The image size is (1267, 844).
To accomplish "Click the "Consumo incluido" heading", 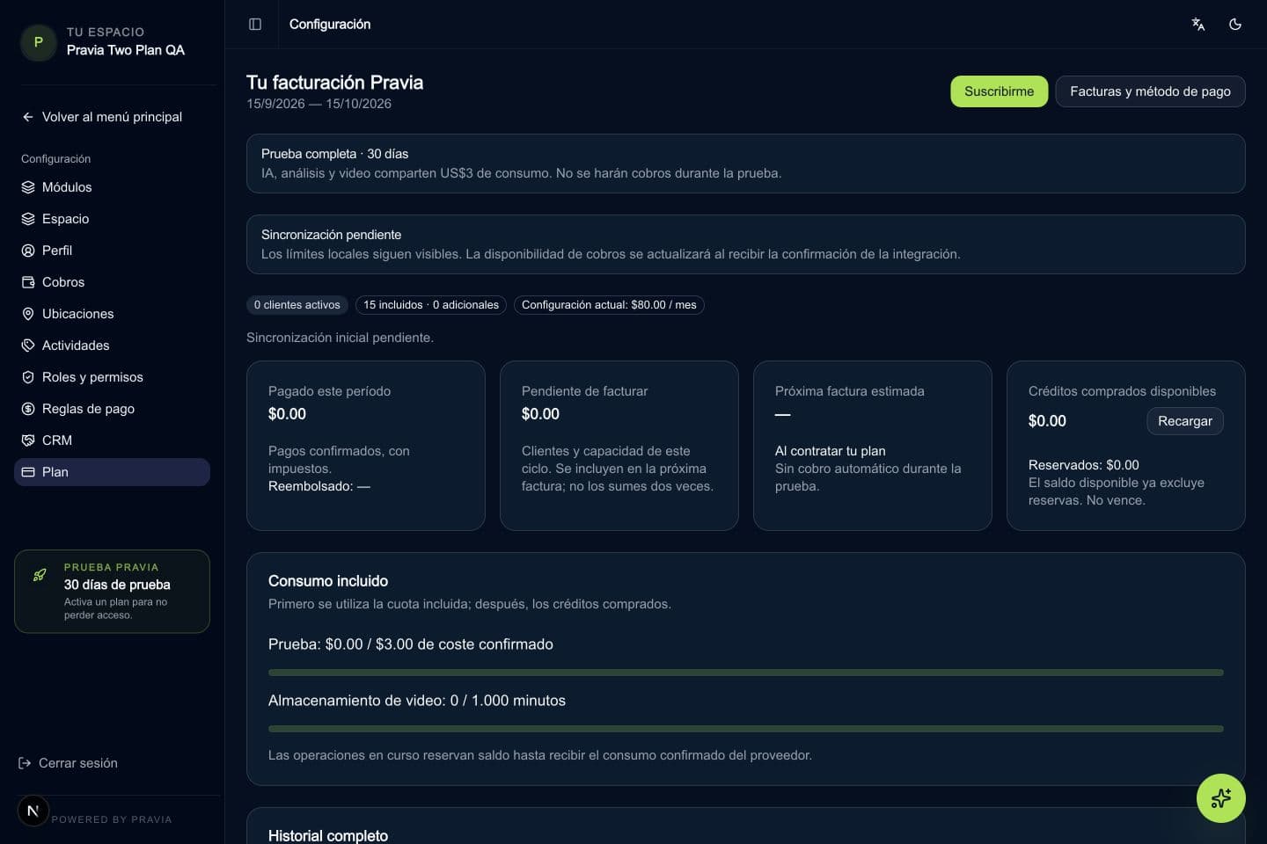I will (328, 581).
